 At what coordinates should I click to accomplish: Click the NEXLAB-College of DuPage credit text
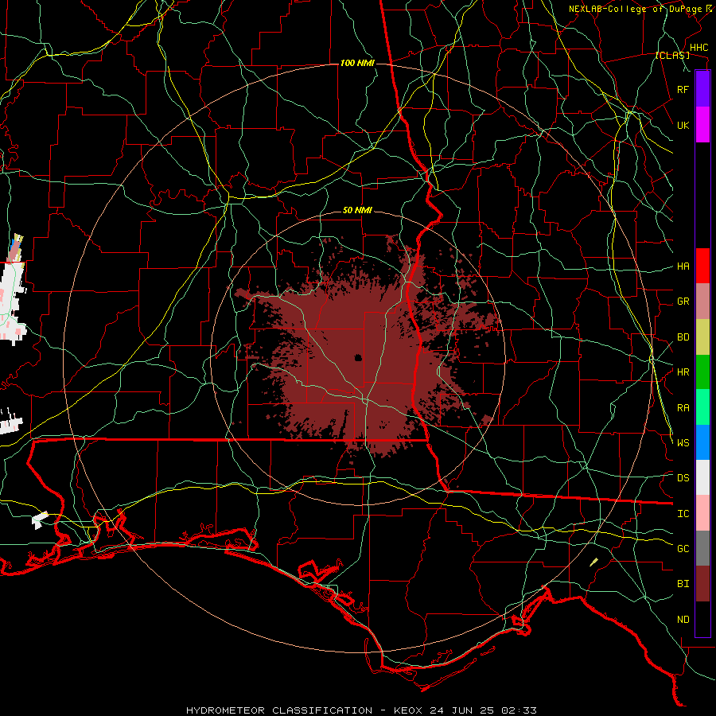(x=640, y=9)
